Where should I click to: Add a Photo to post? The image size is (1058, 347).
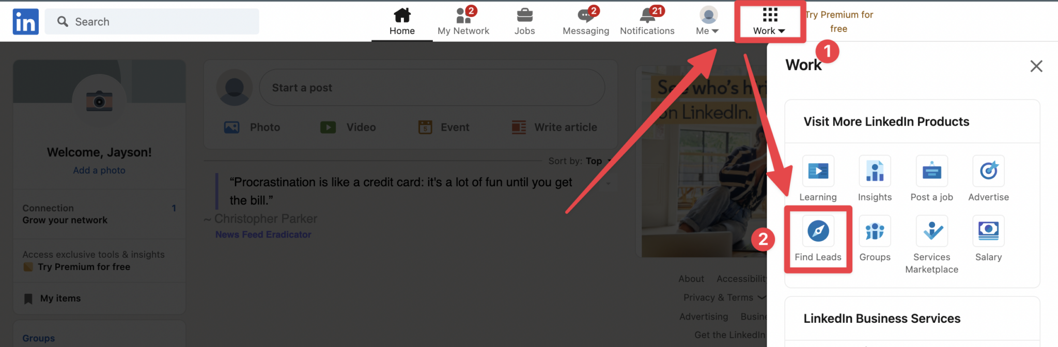[x=252, y=127]
